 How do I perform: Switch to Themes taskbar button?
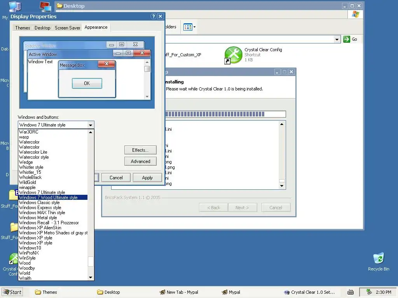click(46, 292)
